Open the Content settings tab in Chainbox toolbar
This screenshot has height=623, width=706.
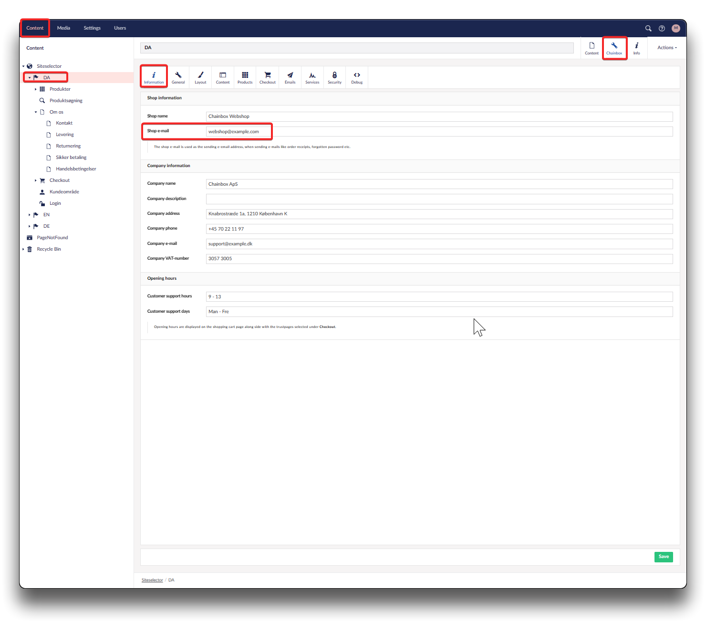[x=223, y=77]
